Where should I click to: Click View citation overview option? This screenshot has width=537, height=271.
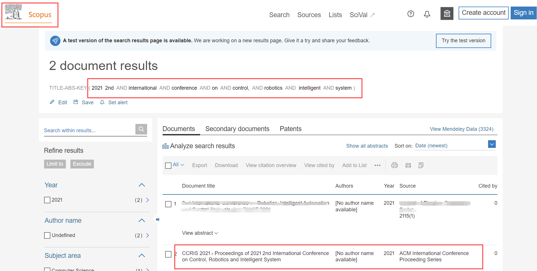click(271, 165)
